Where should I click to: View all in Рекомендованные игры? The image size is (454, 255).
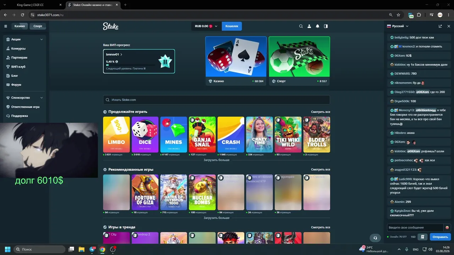(321, 170)
